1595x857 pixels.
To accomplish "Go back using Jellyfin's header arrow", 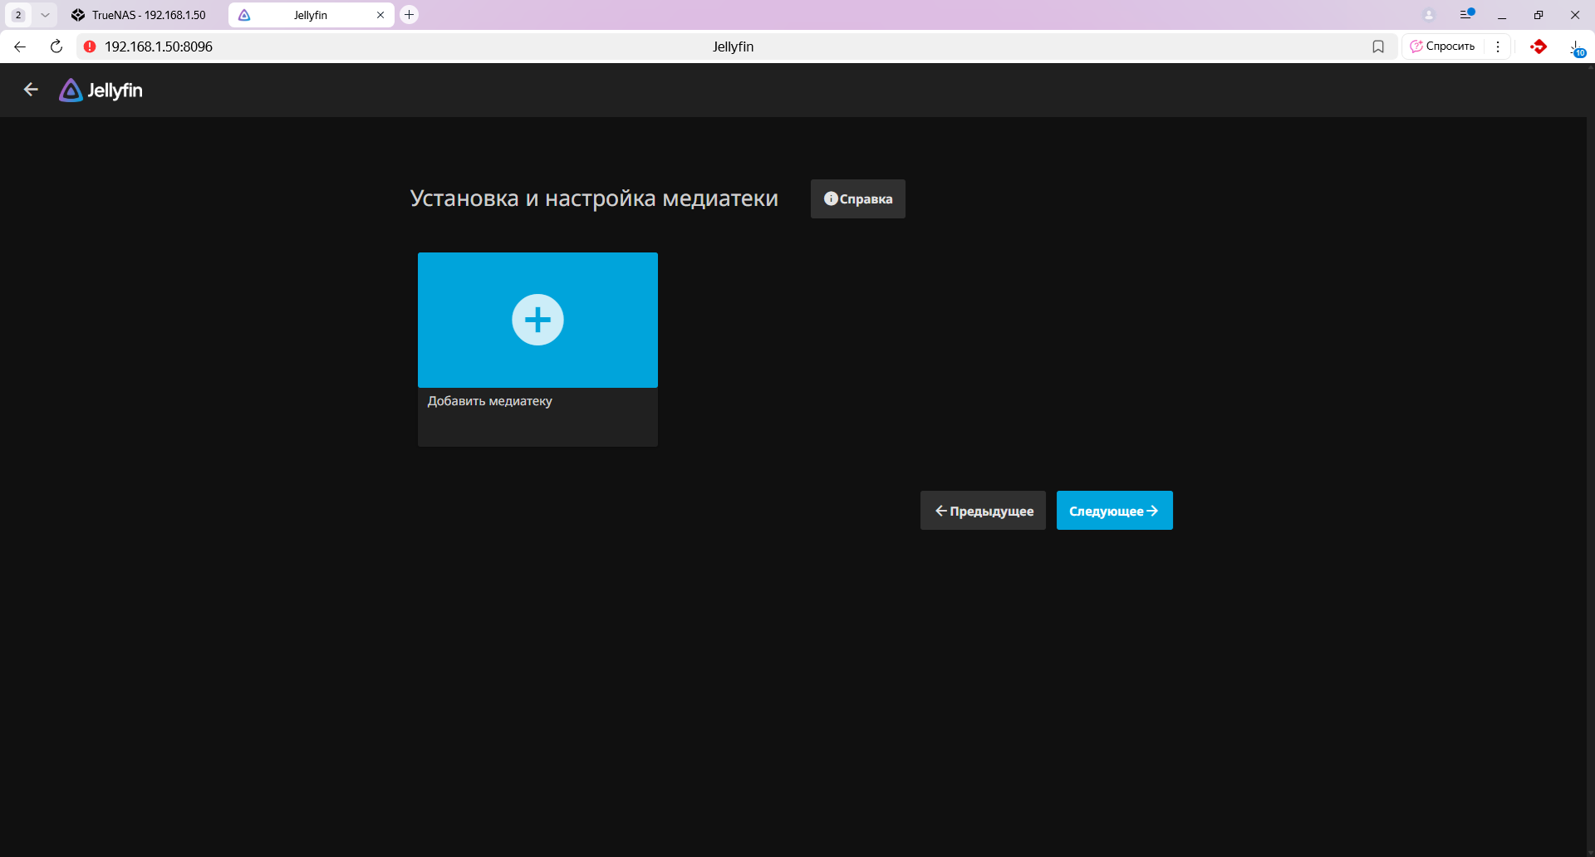I will click(x=31, y=90).
